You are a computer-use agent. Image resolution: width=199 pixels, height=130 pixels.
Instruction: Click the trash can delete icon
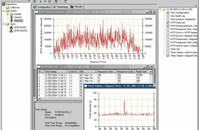[56, 1]
